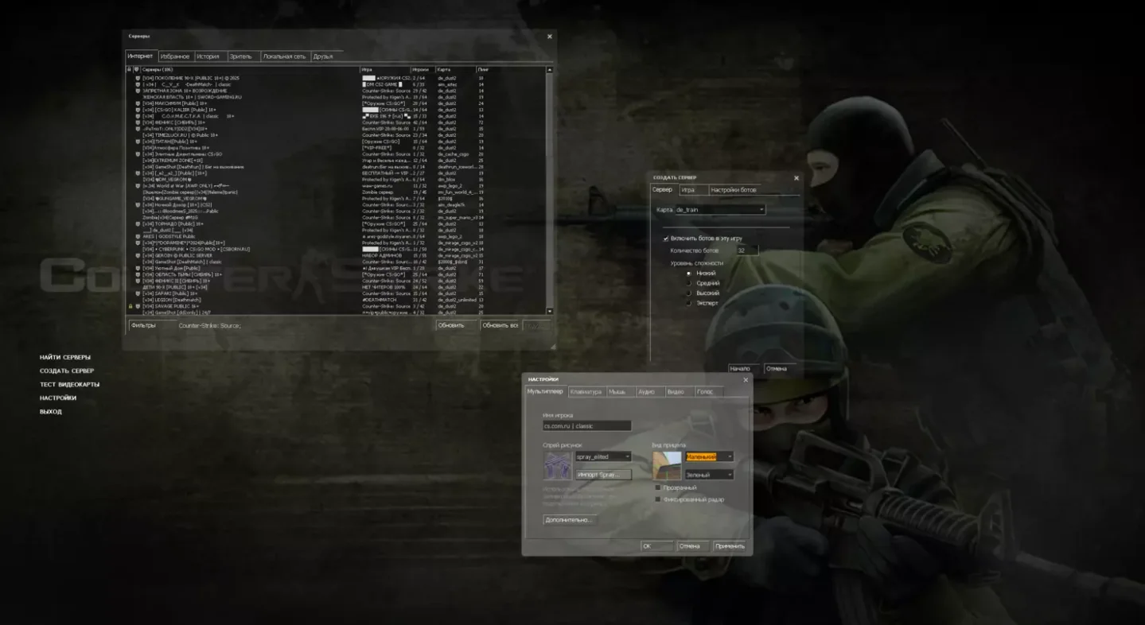The image size is (1145, 625).
Task: Click the shield (VAC) column header icon
Action: (x=137, y=69)
